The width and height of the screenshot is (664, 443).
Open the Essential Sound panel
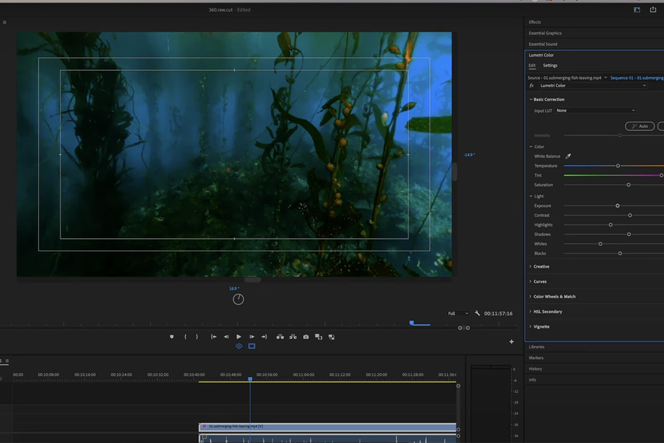[x=543, y=44]
